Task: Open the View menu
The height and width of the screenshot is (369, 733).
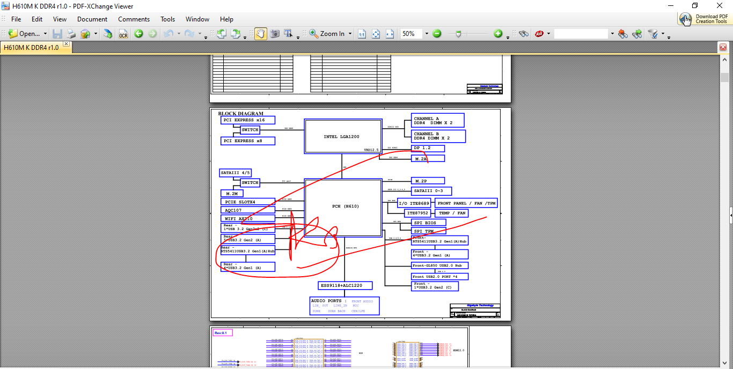Action: coord(60,19)
